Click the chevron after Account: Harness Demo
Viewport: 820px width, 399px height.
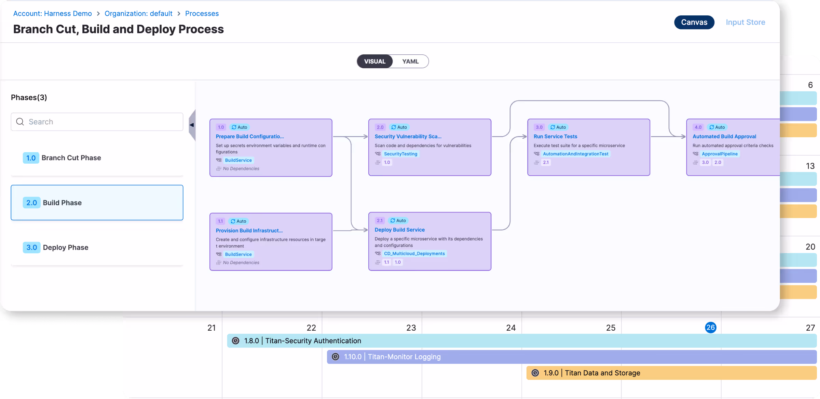(x=98, y=14)
